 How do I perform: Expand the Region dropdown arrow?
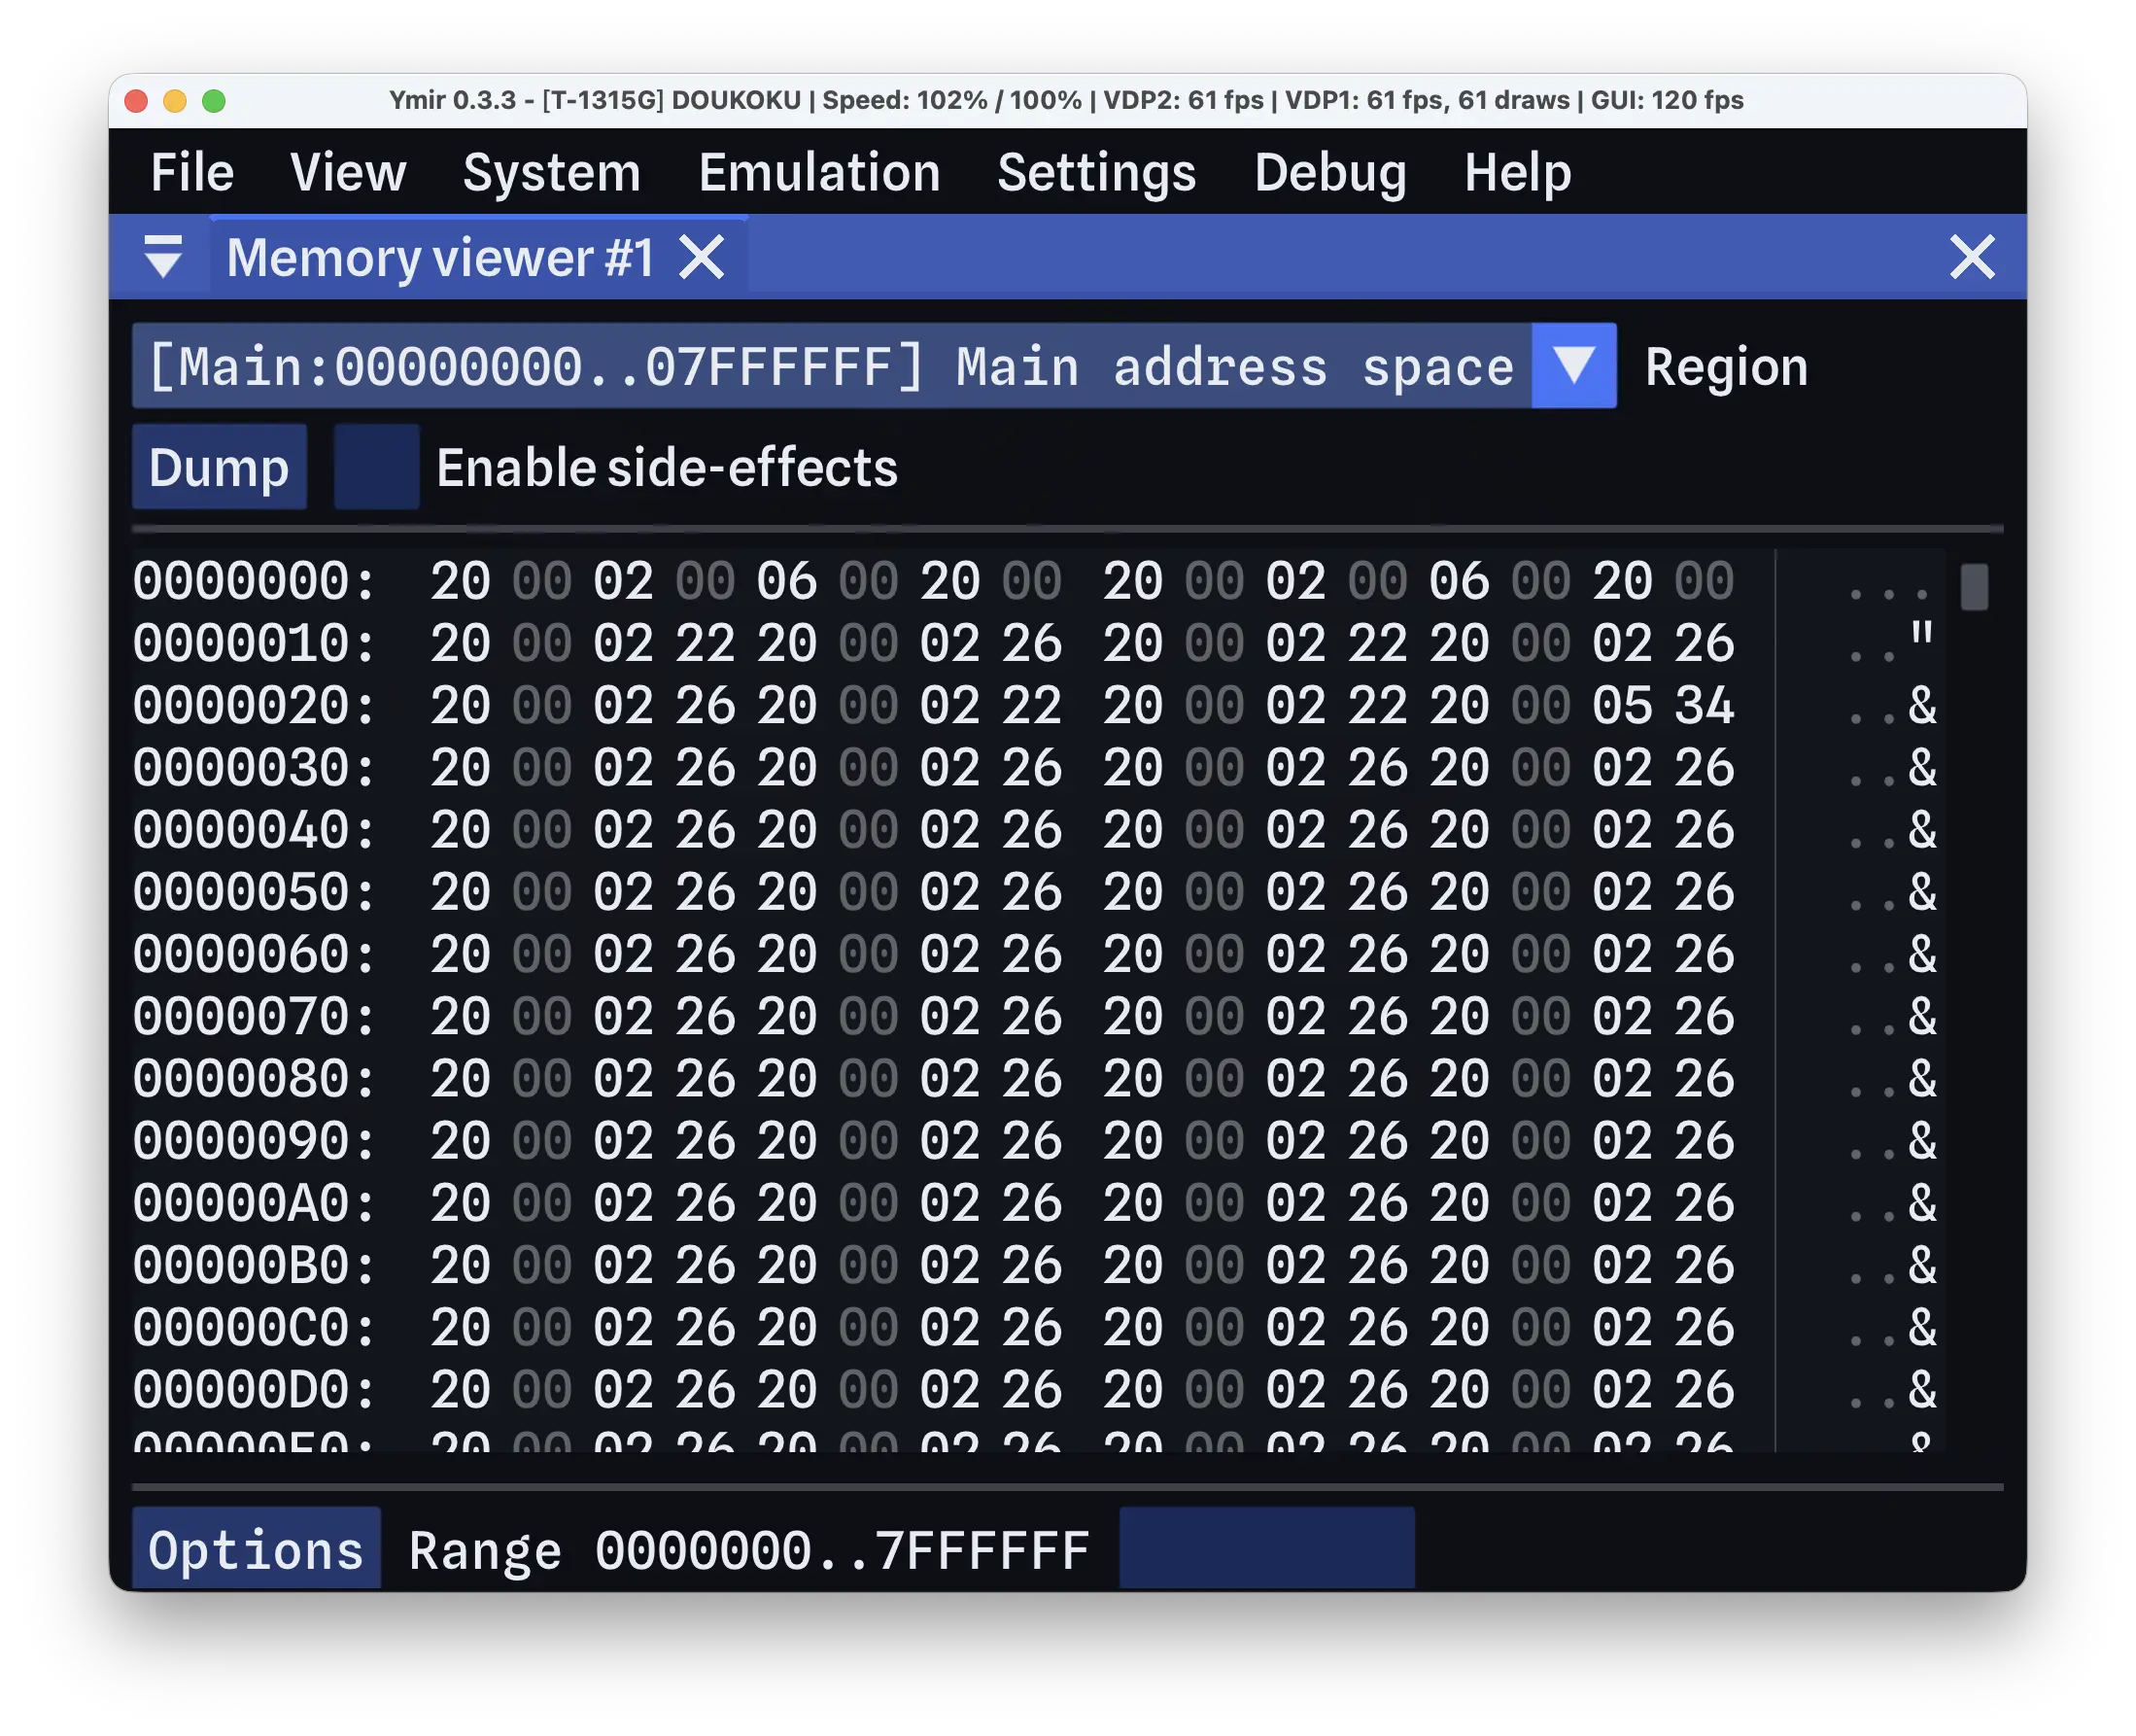(x=1573, y=366)
